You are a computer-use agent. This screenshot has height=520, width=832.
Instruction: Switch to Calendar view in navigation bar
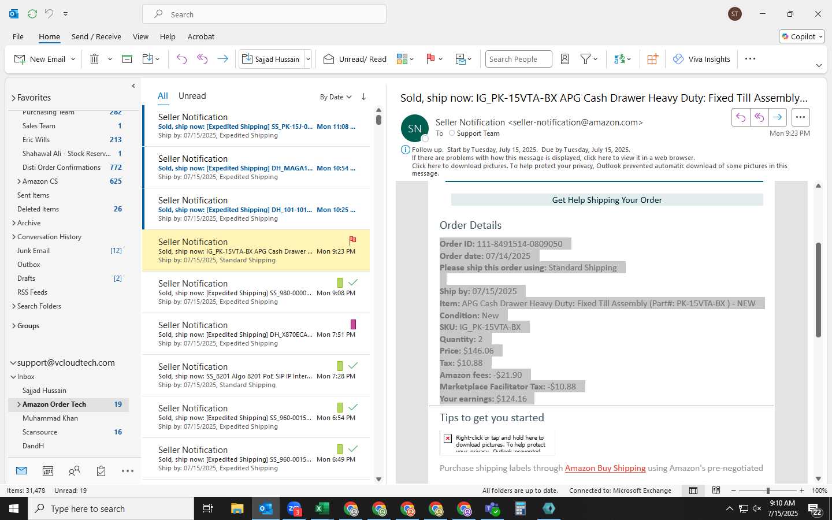point(48,471)
